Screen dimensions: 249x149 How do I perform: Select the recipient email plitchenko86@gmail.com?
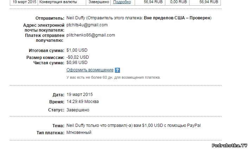point(91,35)
